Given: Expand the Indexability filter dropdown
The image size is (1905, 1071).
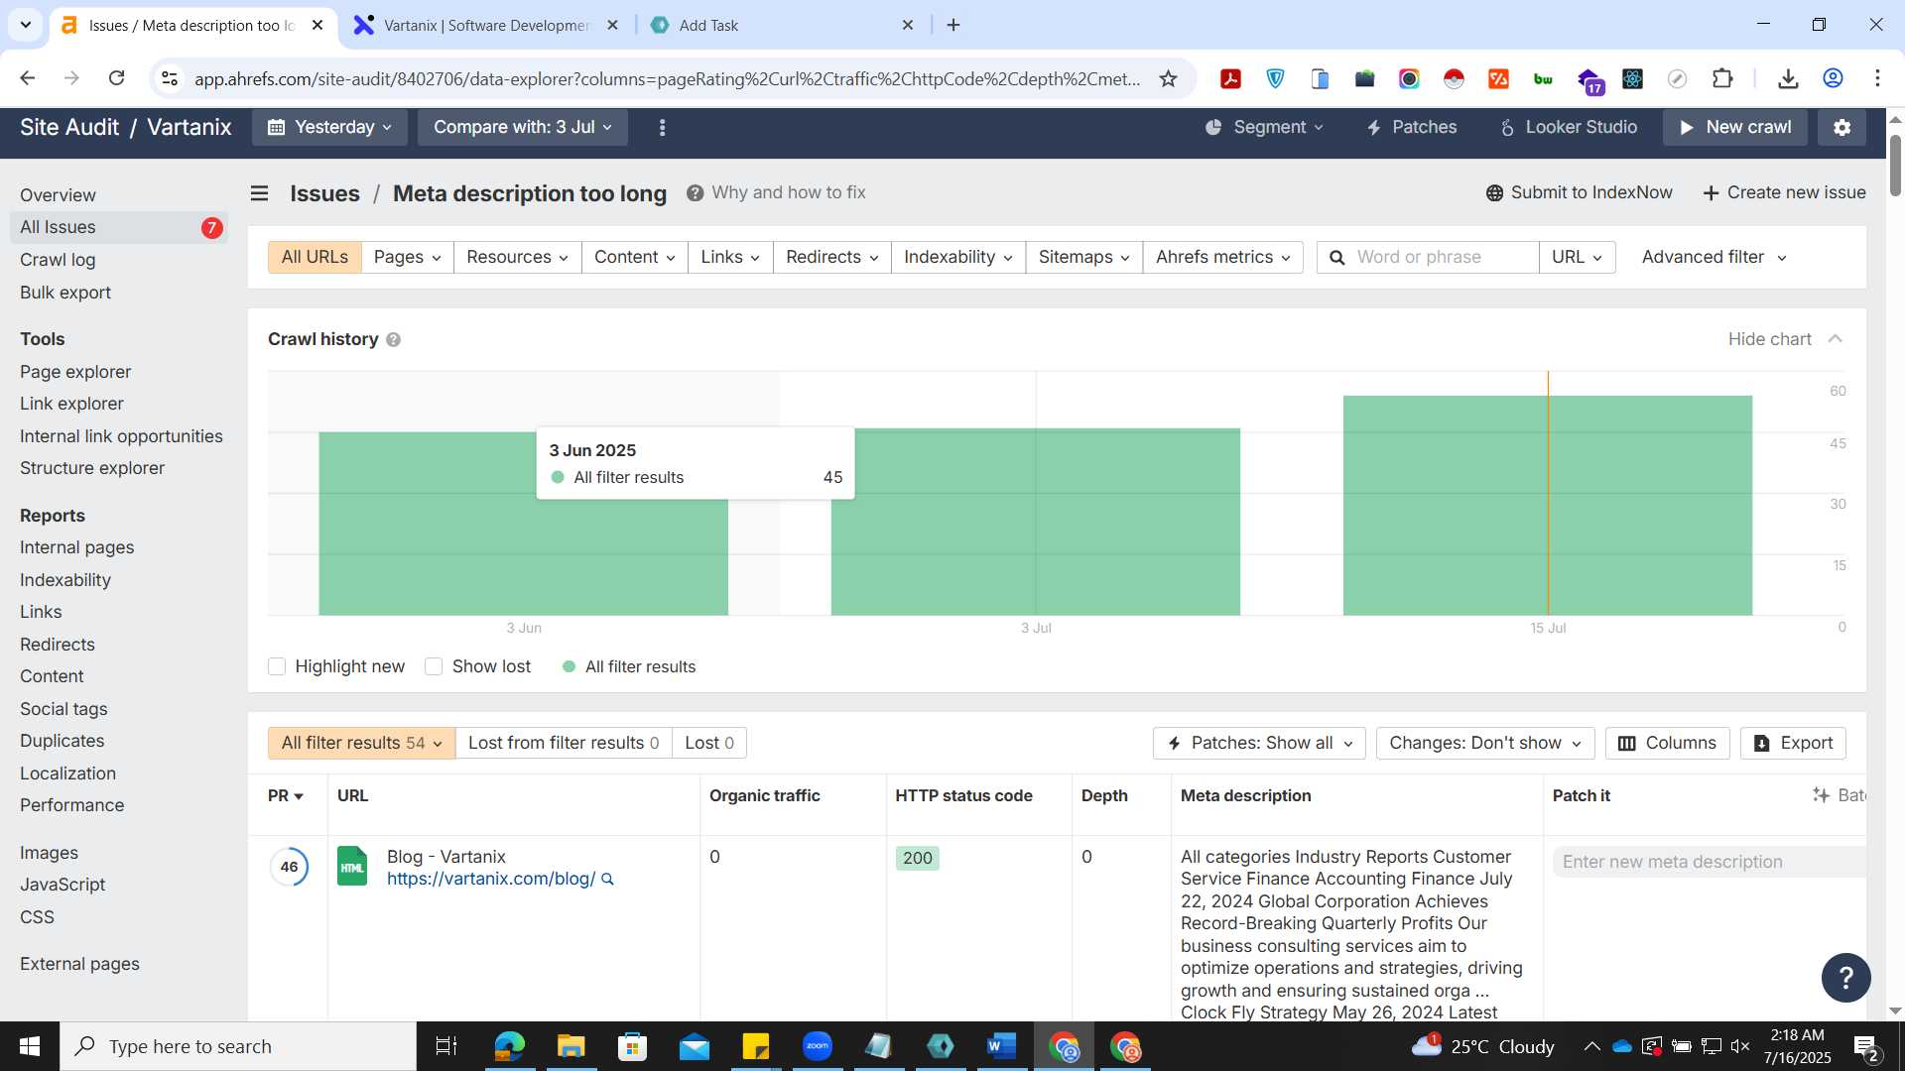Looking at the screenshot, I should pos(957,258).
